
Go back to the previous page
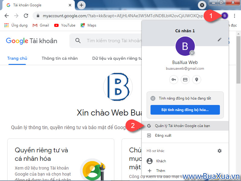[x=7, y=16]
